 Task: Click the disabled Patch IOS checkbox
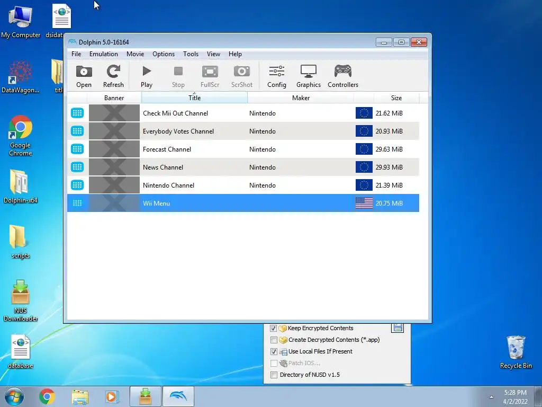[x=274, y=363]
